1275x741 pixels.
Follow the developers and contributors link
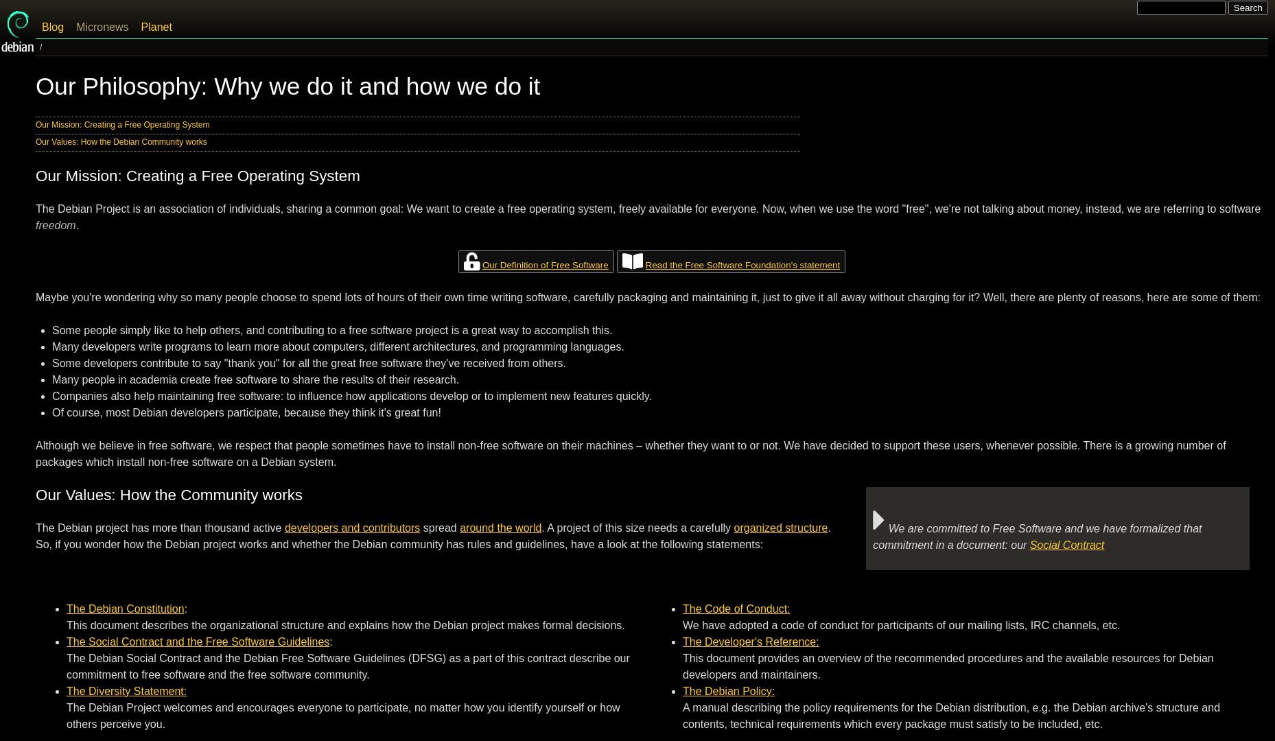[352, 528]
